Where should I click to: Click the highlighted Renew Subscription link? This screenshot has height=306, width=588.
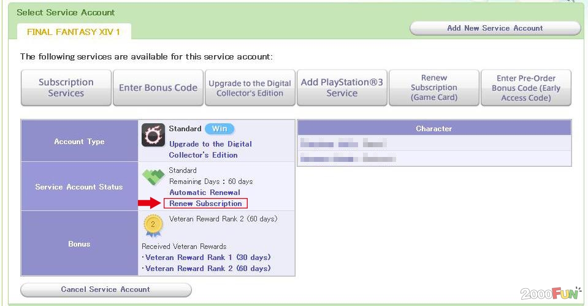point(206,204)
